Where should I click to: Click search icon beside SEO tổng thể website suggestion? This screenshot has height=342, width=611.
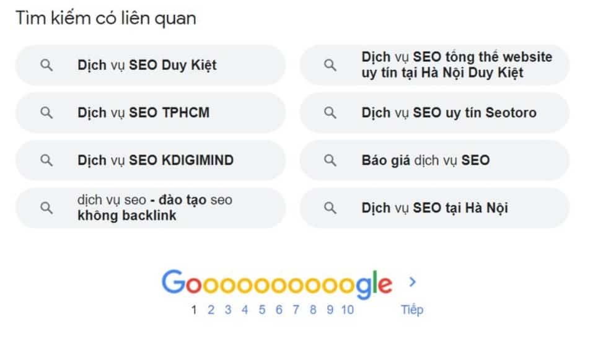[331, 65]
